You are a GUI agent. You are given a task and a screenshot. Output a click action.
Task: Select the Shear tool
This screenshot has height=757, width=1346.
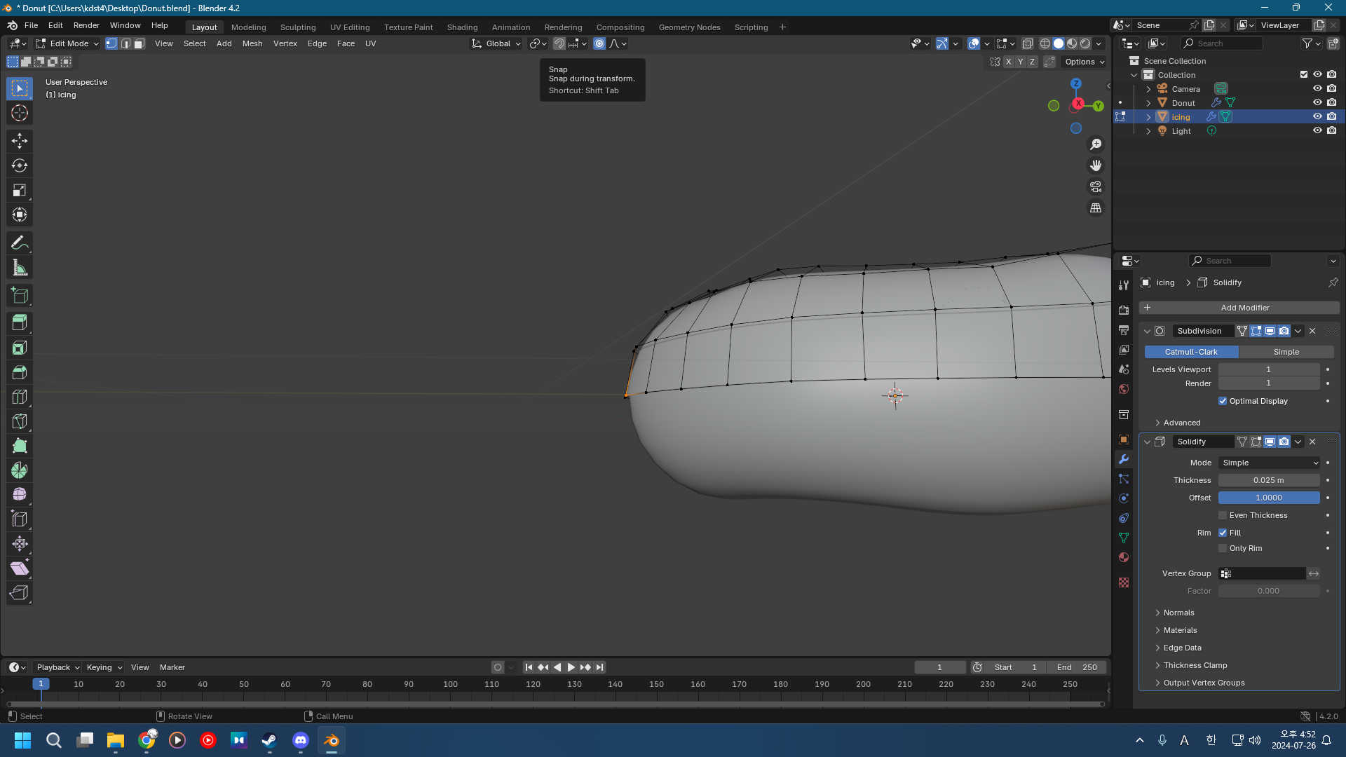(20, 568)
